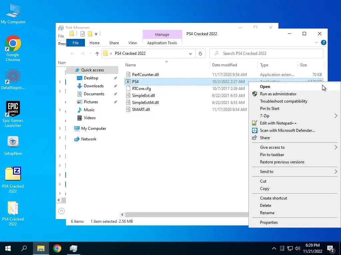Click the Explorer help question mark icon
The width and height of the screenshot is (341, 255).
[x=323, y=42]
